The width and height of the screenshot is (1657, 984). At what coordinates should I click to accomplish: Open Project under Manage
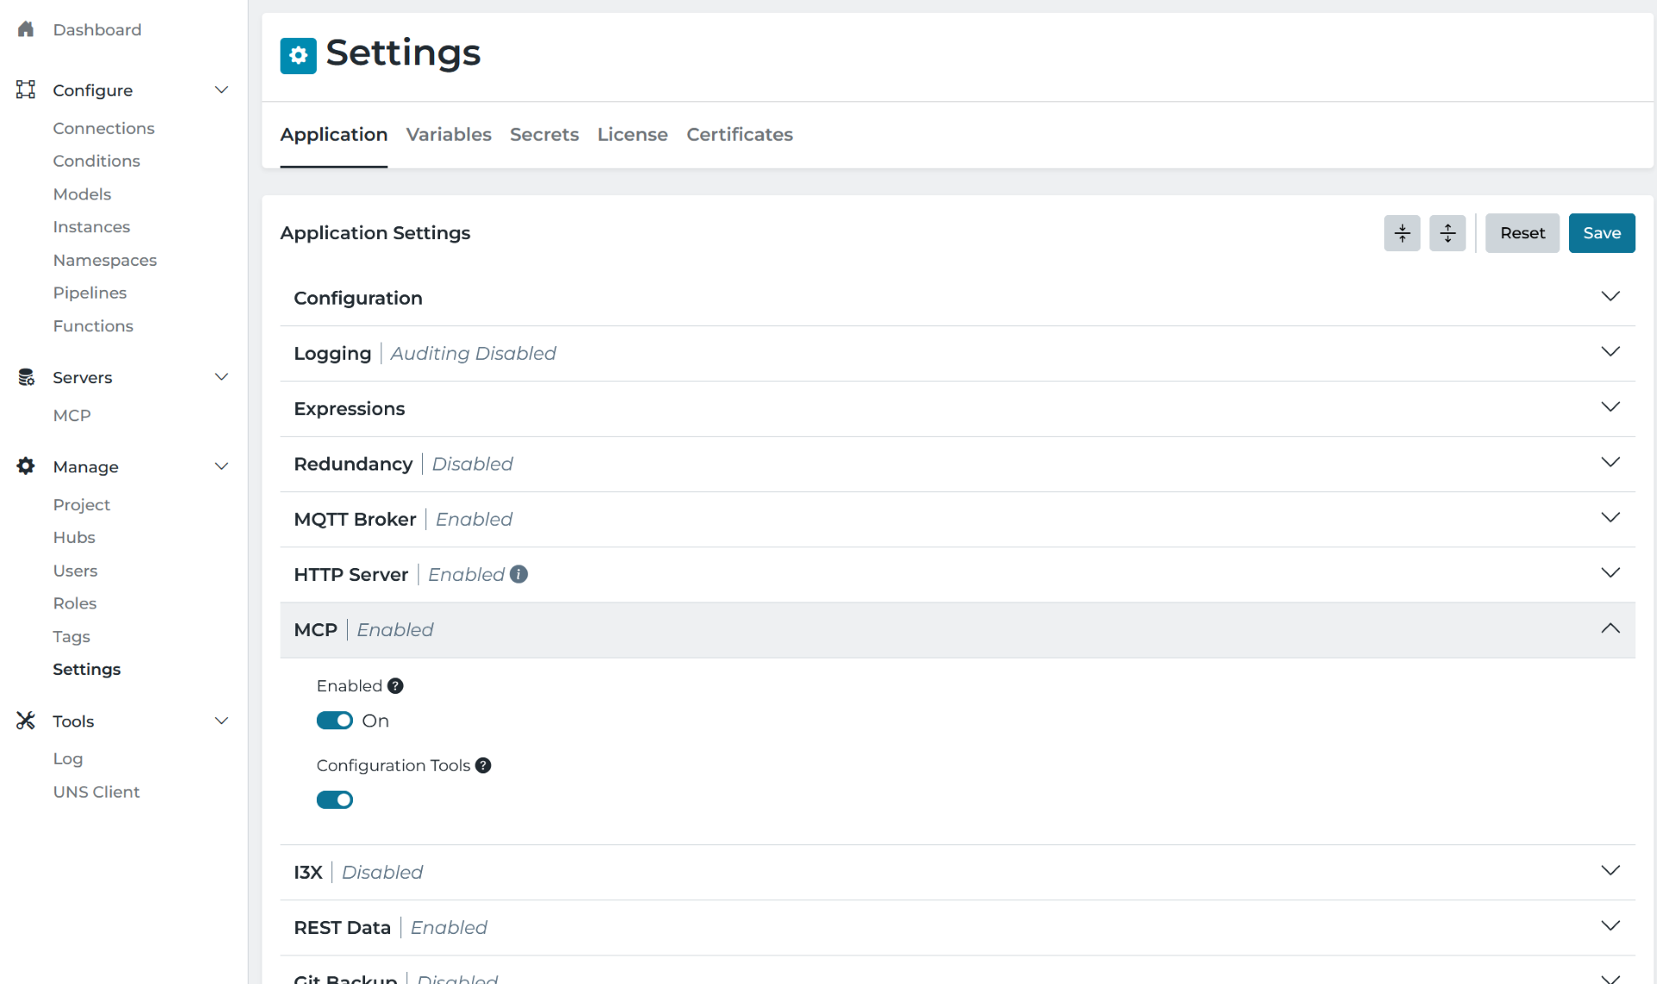(x=82, y=505)
